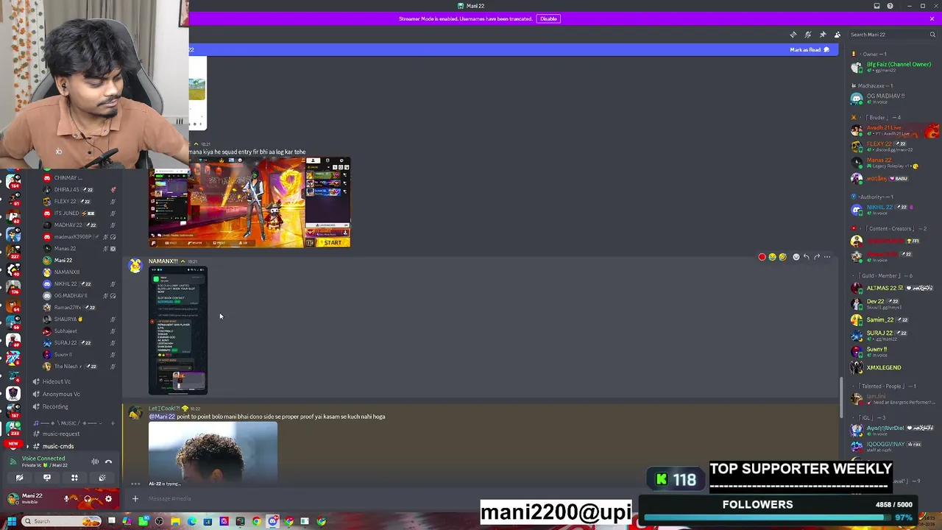The height and width of the screenshot is (530, 942).
Task: Open NAMANX!!! username in the chat message
Action: 163,261
